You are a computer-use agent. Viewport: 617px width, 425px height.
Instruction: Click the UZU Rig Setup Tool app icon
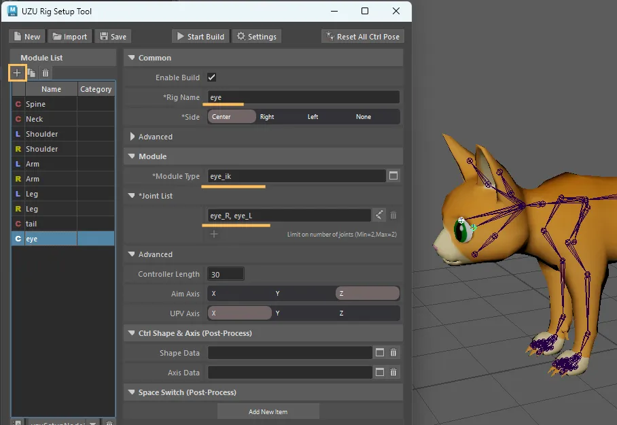pos(12,11)
